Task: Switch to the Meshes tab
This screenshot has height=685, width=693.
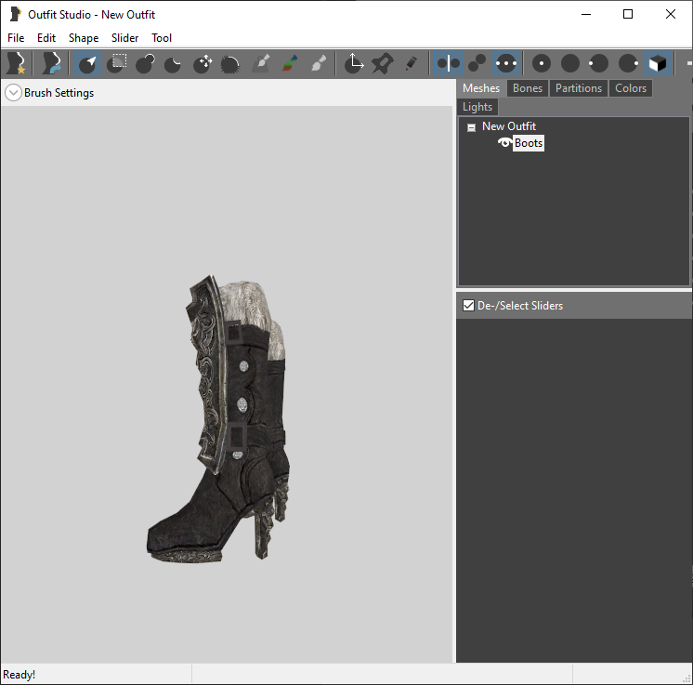Action: click(481, 88)
